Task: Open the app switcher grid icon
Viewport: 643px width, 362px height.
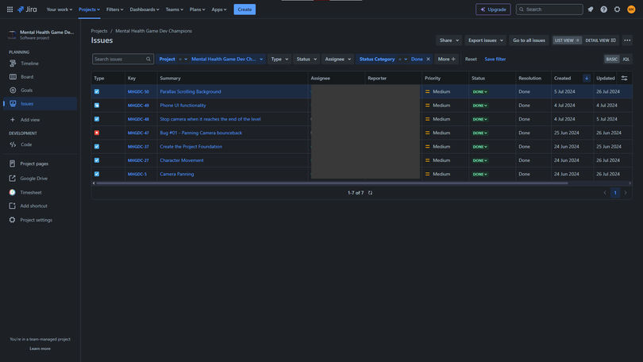Action: [x=10, y=9]
